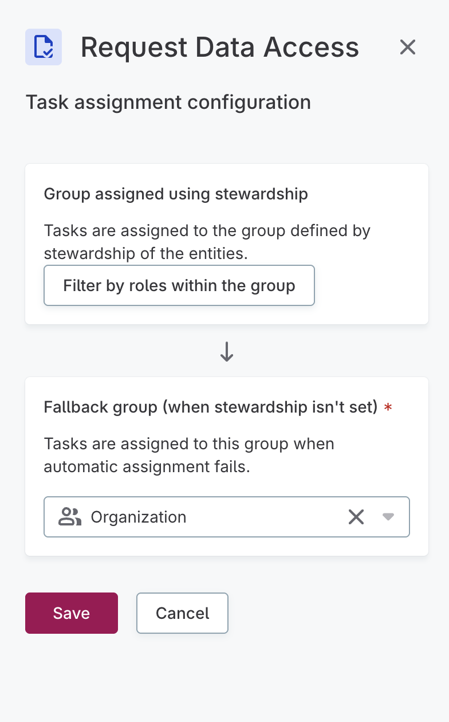Click the people group icon beside Organization
Image resolution: width=449 pixels, height=722 pixels.
[x=70, y=517]
